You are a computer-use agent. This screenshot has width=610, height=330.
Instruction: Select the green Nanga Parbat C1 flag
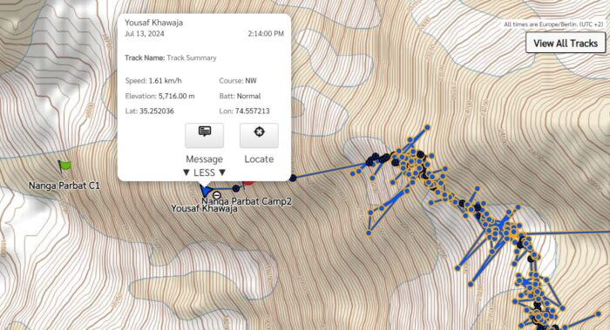coord(64,167)
